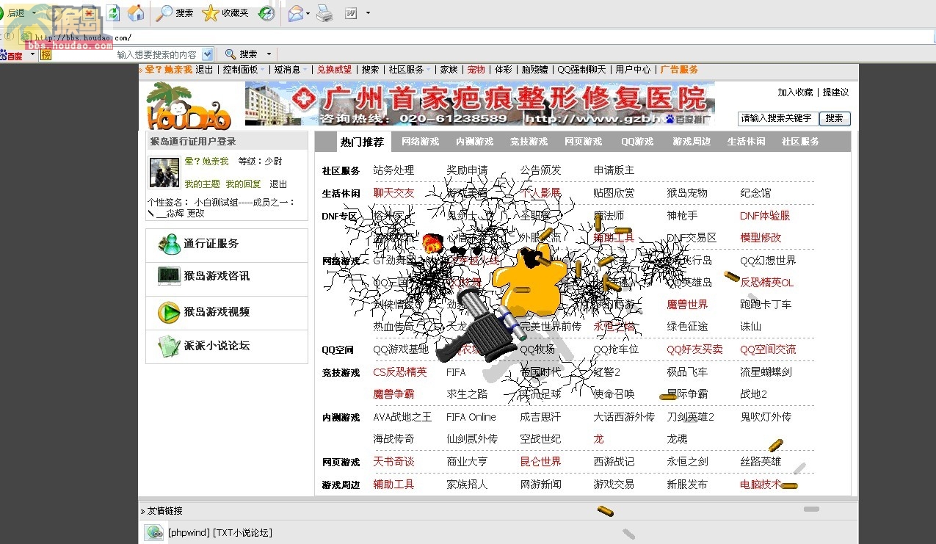Image resolution: width=936 pixels, height=544 pixels.
Task: Switch to the QQ游戏 tab
Action: click(637, 142)
